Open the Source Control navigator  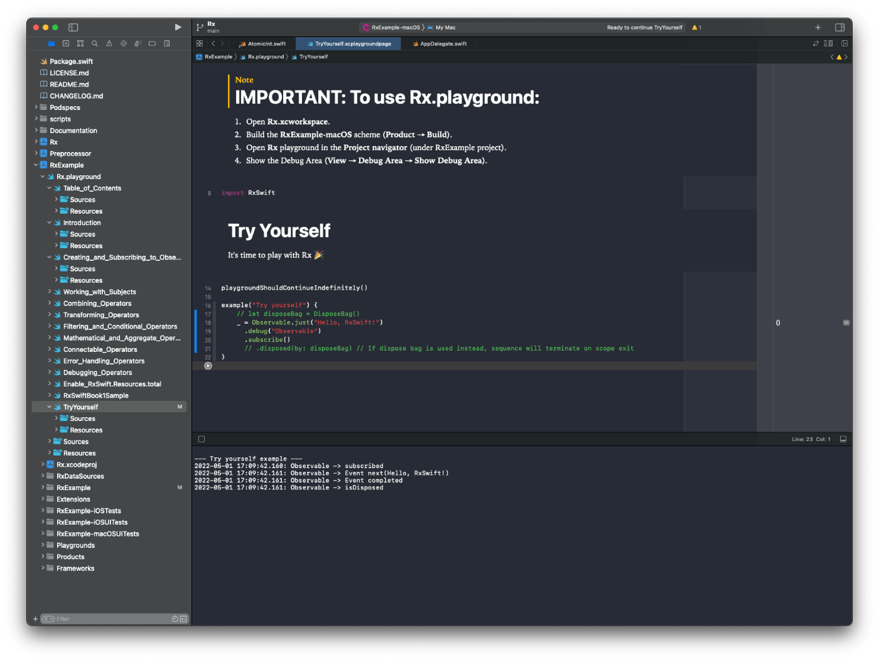pyautogui.click(x=66, y=43)
